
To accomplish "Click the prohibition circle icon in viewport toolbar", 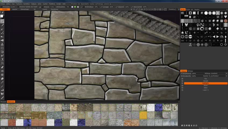I will pos(155,9).
